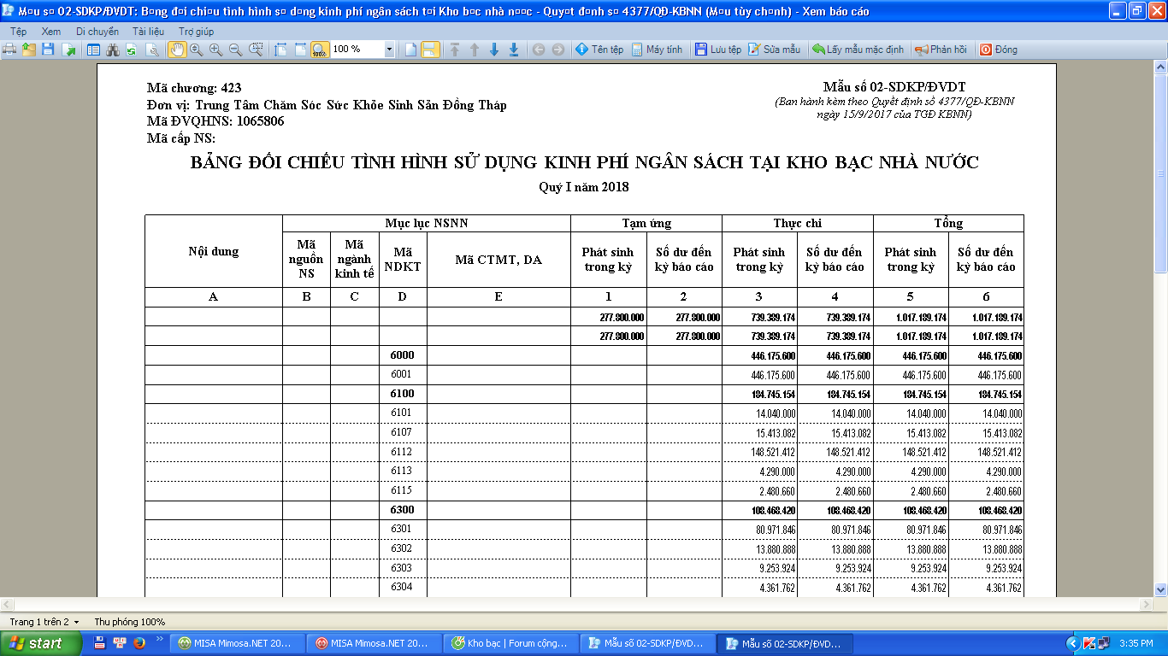Click the Mẫu số 02-SDKP/ĐVDT label

[894, 87]
